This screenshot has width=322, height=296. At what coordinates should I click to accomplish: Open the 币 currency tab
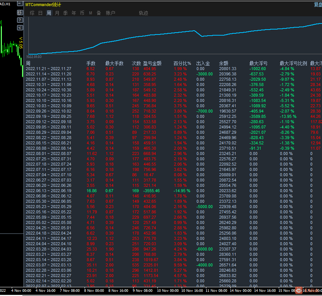click(x=82, y=13)
